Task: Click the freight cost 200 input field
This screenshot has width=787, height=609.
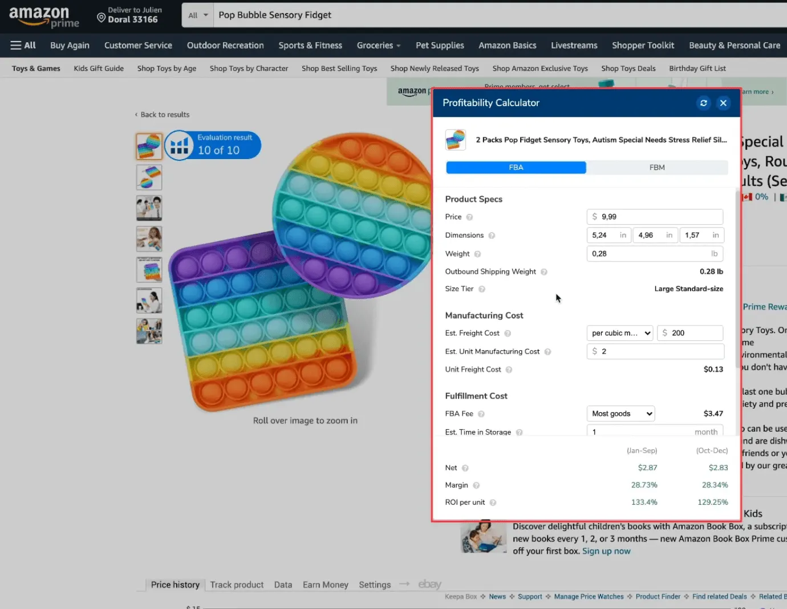Action: 690,333
